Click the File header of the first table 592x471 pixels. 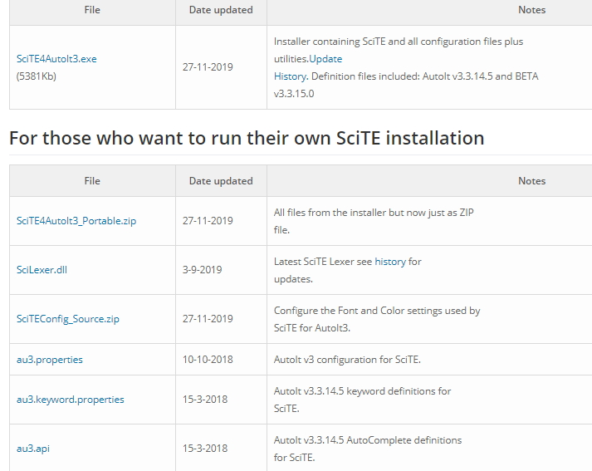click(x=92, y=10)
